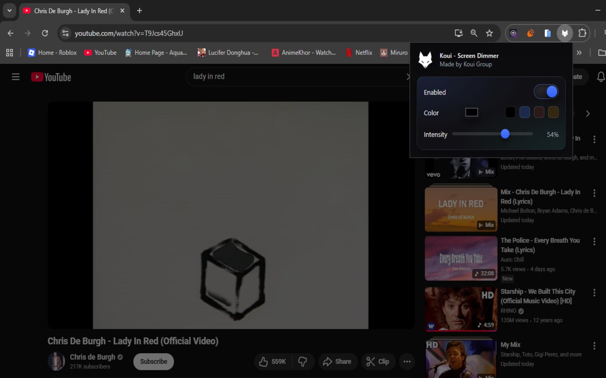Click the Intensity slider track
The width and height of the screenshot is (606, 378).
point(492,134)
